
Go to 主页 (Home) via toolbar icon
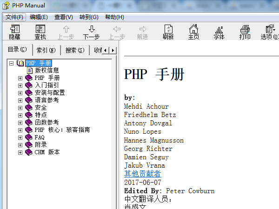click(193, 29)
